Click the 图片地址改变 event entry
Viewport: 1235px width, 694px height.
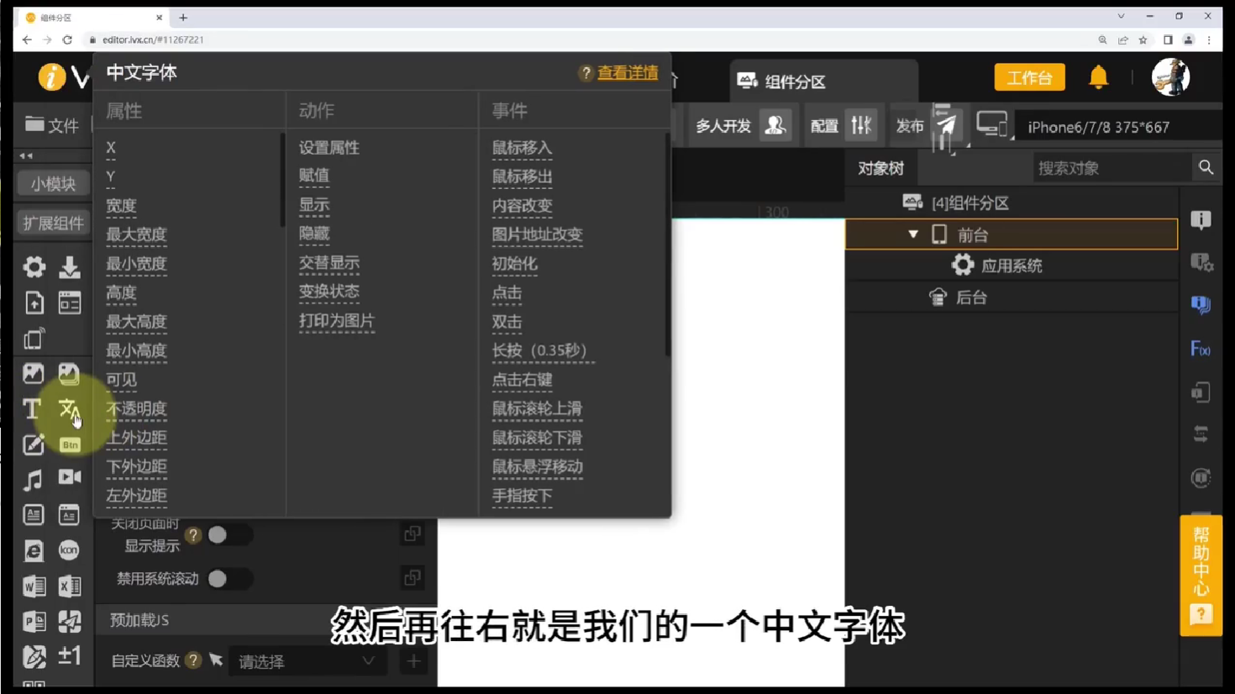point(538,234)
